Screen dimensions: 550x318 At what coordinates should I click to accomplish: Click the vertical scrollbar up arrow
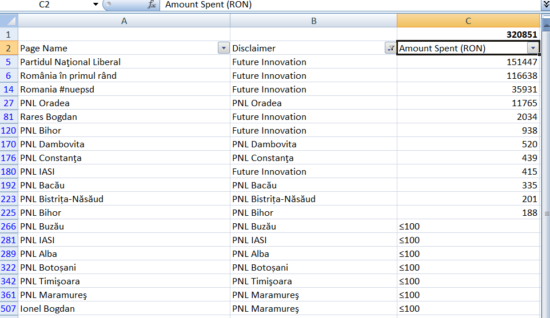coord(546,25)
